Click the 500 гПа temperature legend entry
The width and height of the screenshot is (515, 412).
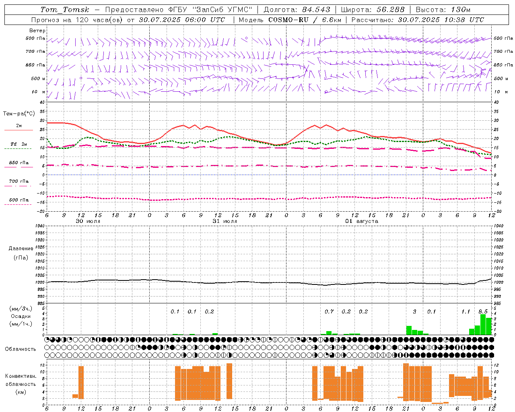coord(19,200)
